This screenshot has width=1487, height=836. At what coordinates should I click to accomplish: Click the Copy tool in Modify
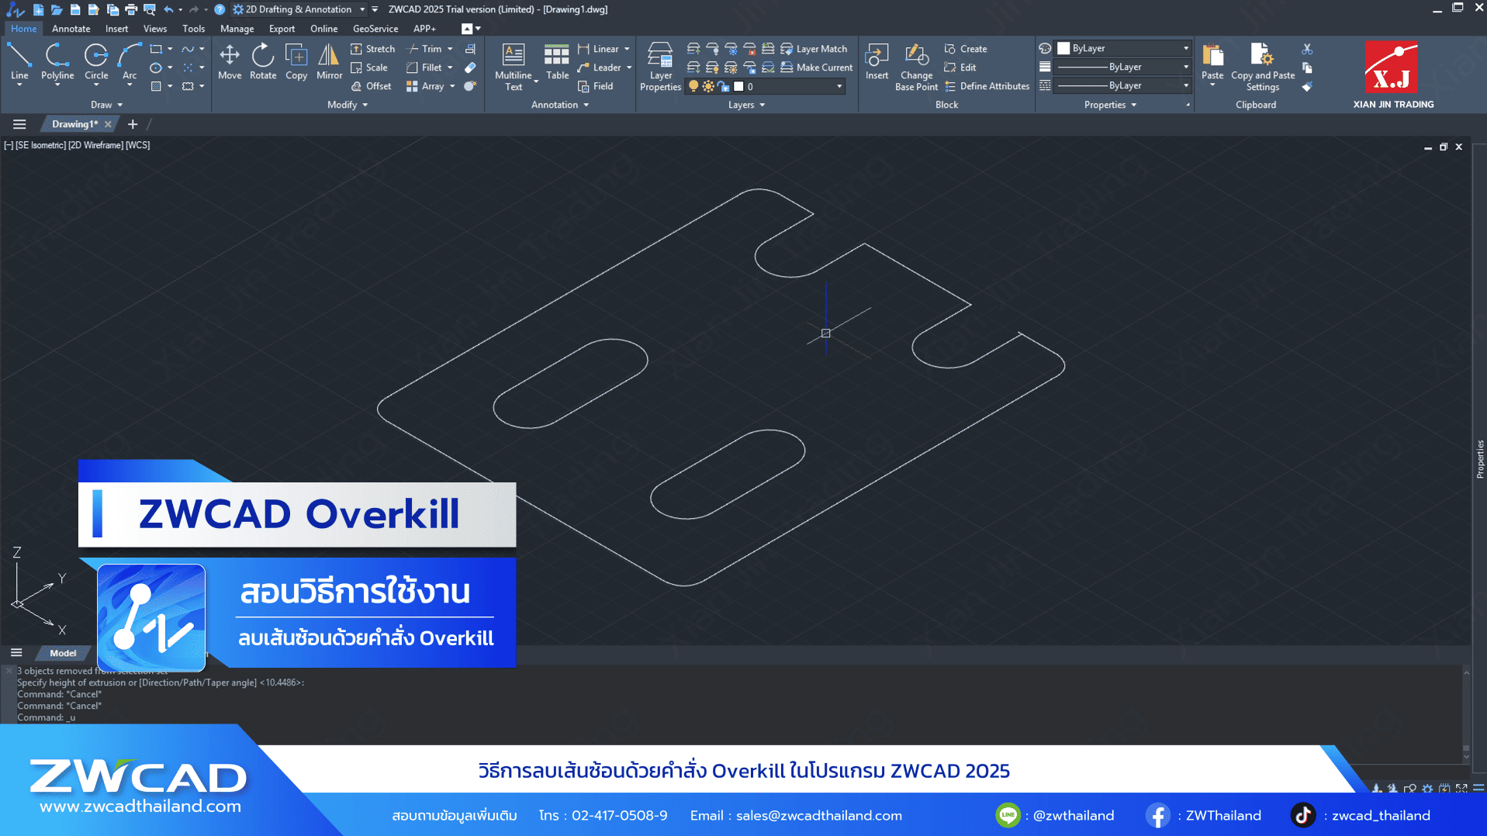tap(296, 62)
